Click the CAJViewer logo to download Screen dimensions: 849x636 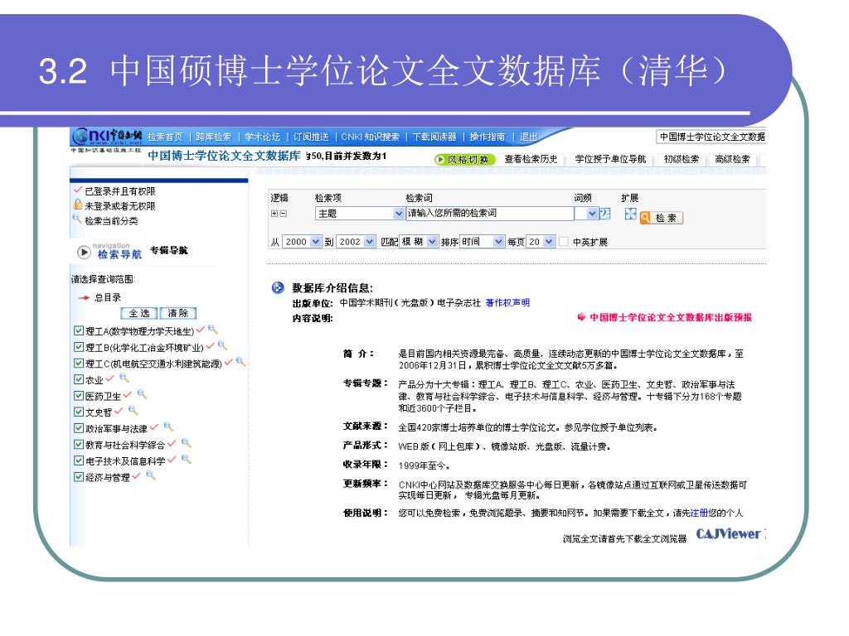[x=729, y=534]
